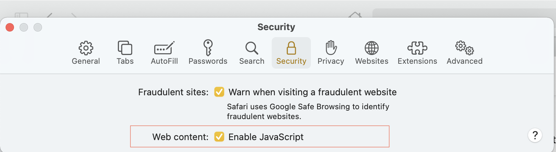Close the Security preferences window
Viewport: 556px width, 152px height.
tap(10, 27)
